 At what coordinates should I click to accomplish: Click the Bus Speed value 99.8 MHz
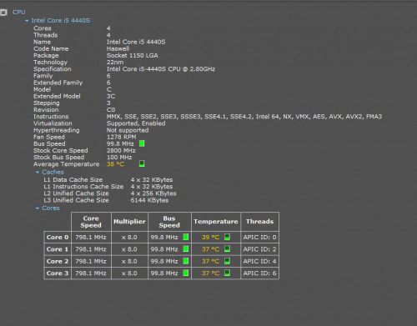(x=120, y=143)
